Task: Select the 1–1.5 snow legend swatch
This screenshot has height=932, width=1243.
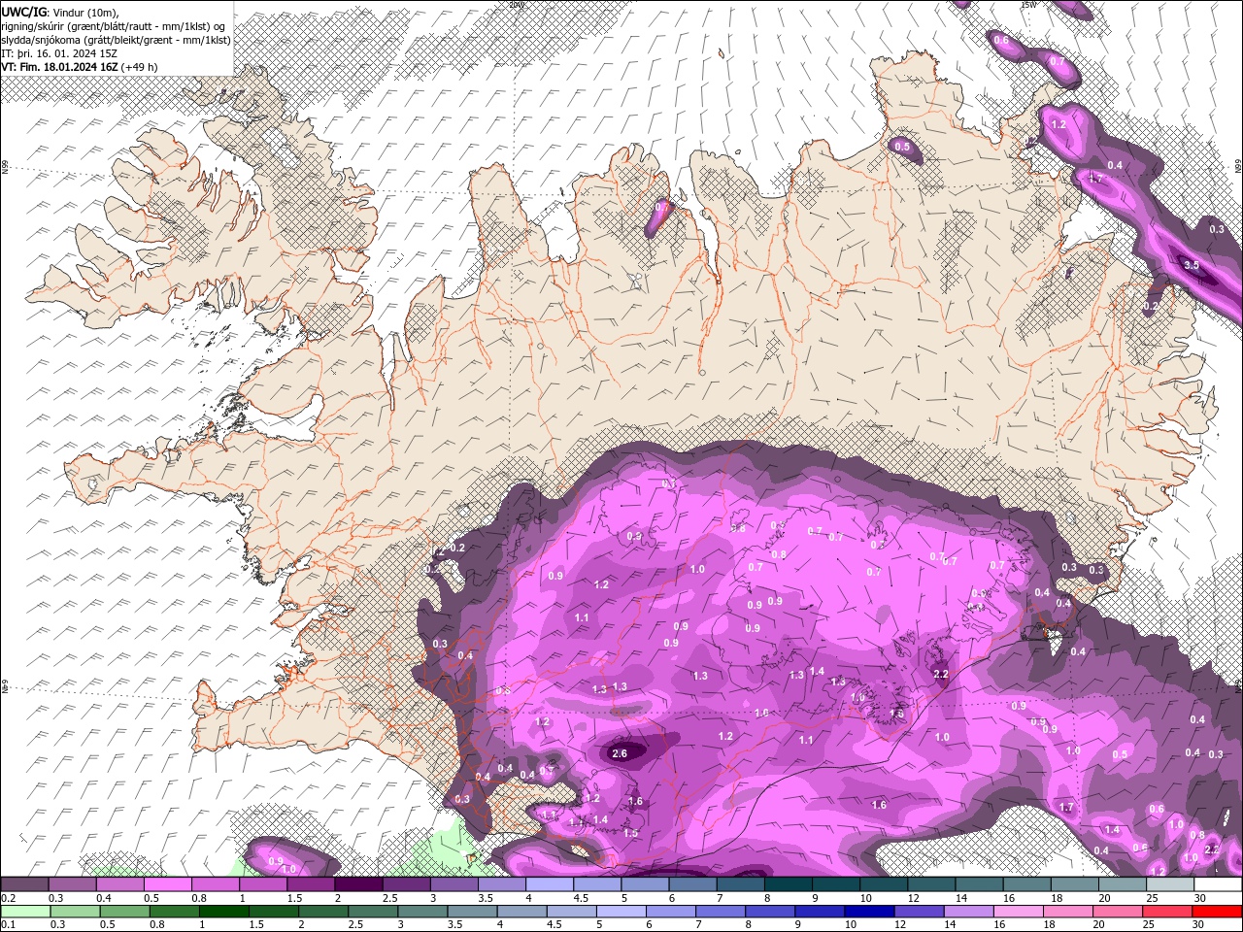Action: [x=263, y=884]
